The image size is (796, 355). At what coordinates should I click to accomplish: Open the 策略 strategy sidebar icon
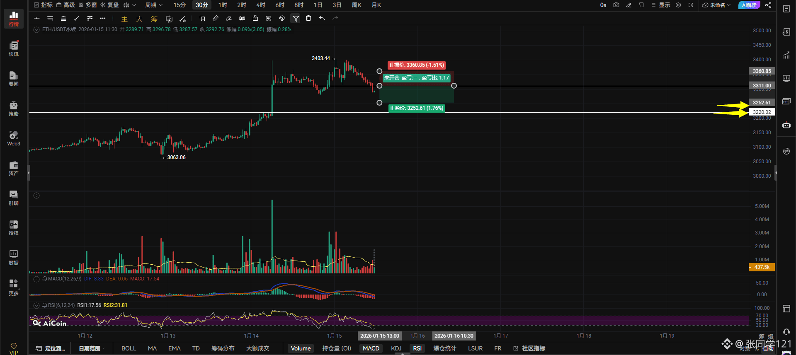point(14,108)
